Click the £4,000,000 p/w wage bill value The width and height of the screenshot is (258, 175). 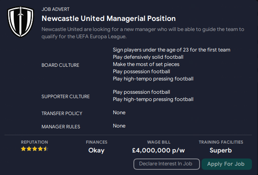click(159, 150)
